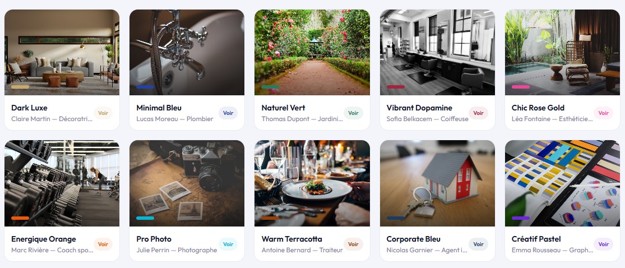Open Créatif Pastel using Voir button

pos(604,244)
